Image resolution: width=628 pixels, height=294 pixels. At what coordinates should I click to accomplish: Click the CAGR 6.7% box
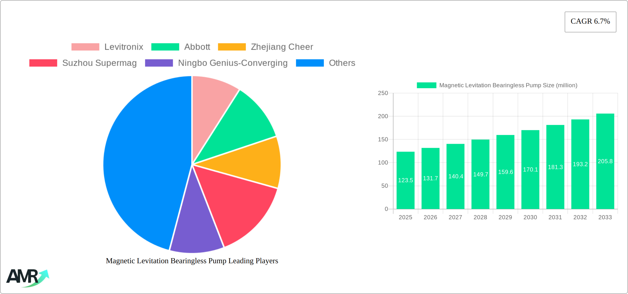click(x=590, y=21)
